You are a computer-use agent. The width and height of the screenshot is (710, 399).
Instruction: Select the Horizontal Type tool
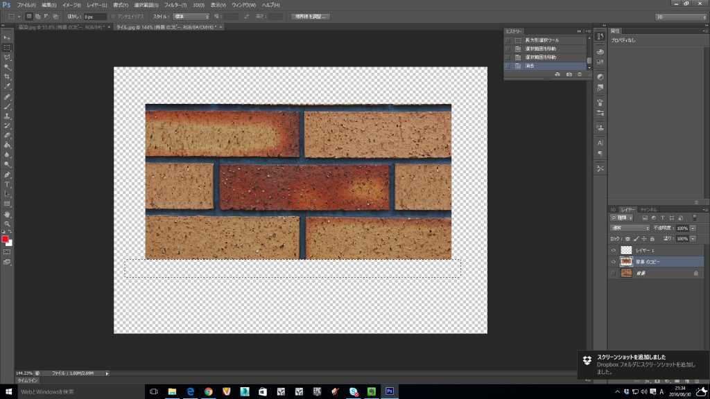pos(7,184)
